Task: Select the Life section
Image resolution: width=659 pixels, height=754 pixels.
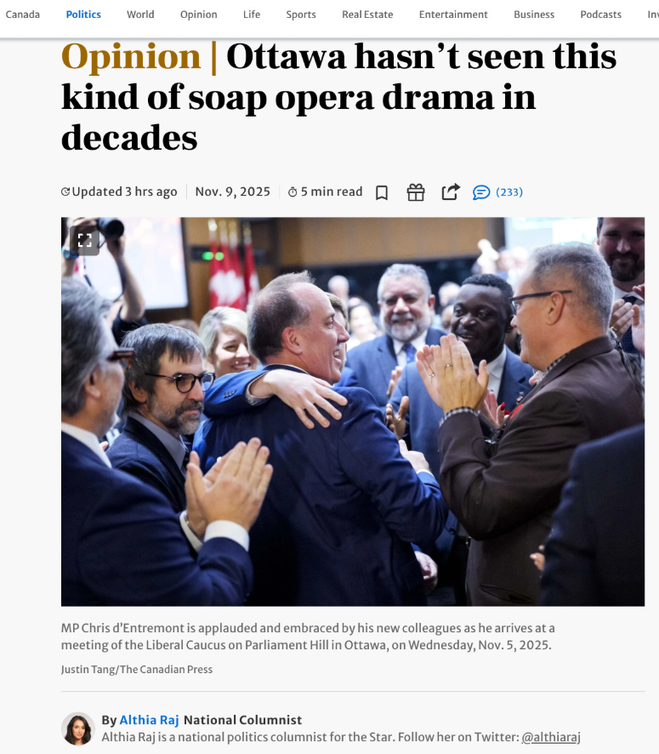Action: pyautogui.click(x=252, y=14)
